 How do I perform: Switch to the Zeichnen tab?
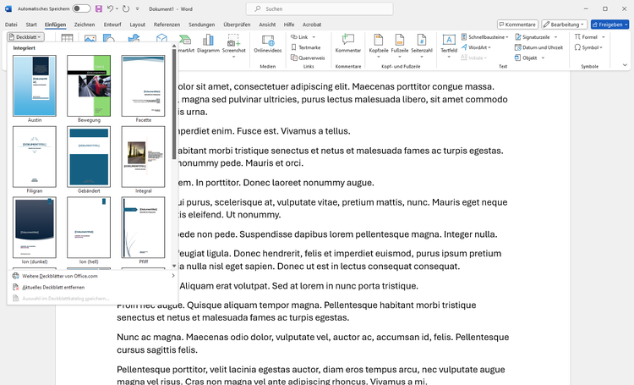tap(85, 25)
